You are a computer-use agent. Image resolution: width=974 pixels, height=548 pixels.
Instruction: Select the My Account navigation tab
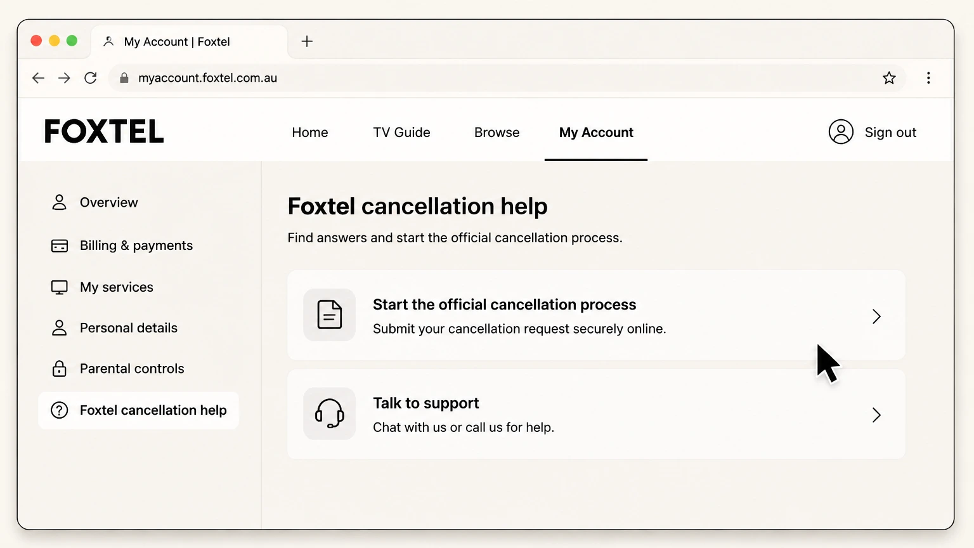tap(596, 133)
